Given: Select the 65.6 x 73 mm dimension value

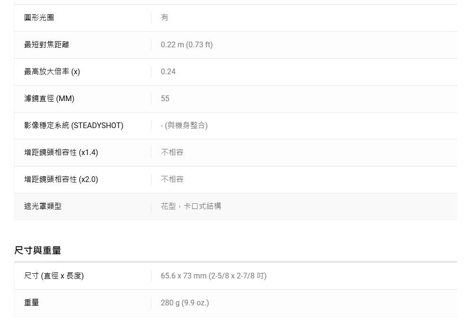Looking at the screenshot, I should tap(213, 276).
